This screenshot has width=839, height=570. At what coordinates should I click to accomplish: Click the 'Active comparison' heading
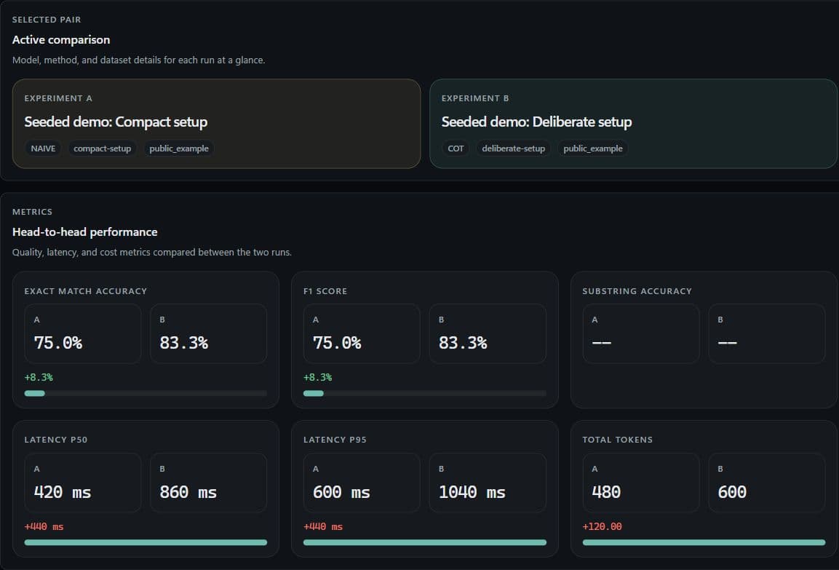pos(61,39)
